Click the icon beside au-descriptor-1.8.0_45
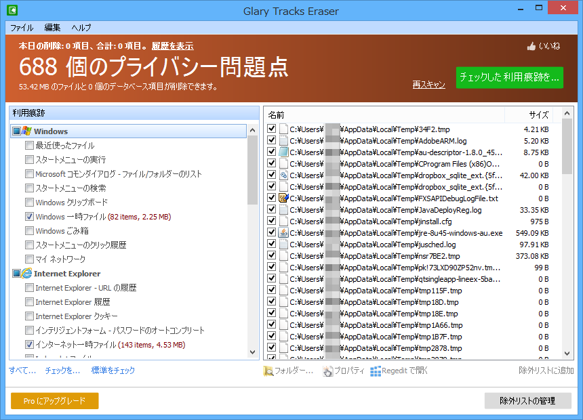Image resolution: width=583 pixels, height=420 pixels. tap(283, 152)
